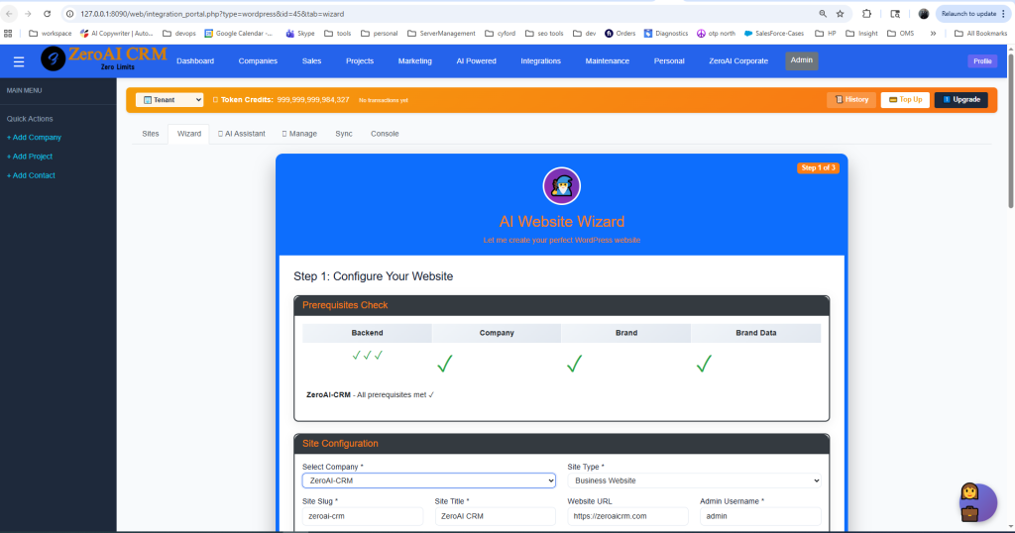Screen dimensions: 1015x533
Task: Click the ZeroAI CRM logo
Action: point(104,58)
